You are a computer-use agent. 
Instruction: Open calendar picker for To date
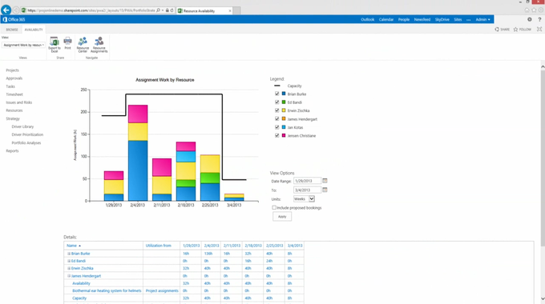[x=325, y=190]
